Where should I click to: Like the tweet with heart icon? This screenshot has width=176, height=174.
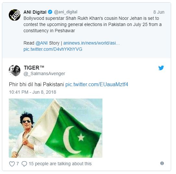pos(12,164)
